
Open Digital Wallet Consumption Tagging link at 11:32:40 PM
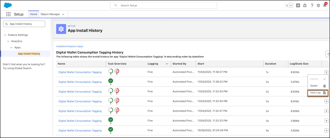tap(80, 101)
